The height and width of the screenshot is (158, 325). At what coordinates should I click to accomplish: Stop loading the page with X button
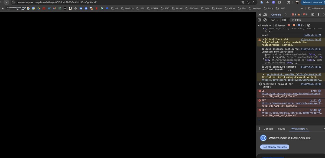(x=6, y=2)
